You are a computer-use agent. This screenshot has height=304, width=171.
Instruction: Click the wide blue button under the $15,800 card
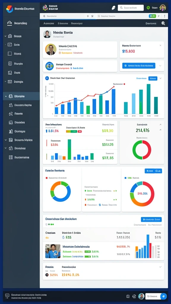[x=139, y=66]
